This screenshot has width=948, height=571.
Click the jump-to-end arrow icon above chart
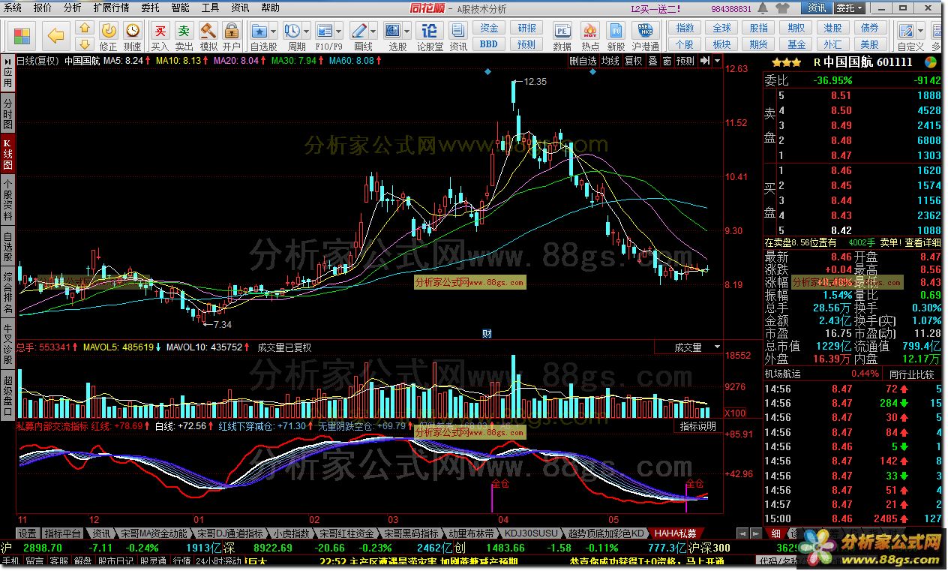point(705,61)
